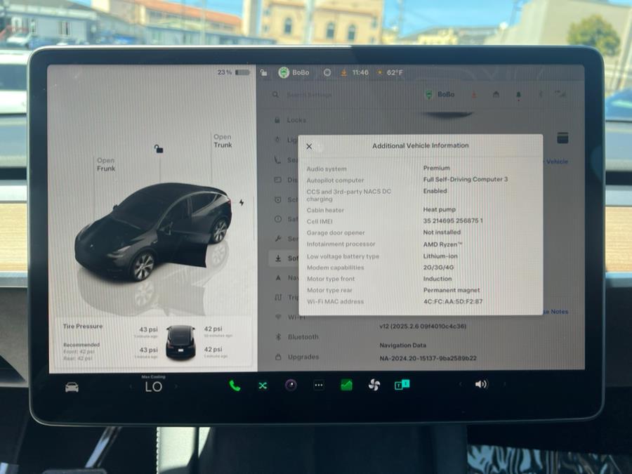The width and height of the screenshot is (632, 474).
Task: Open the Wi-Fi settings menu
Action: click(x=290, y=317)
